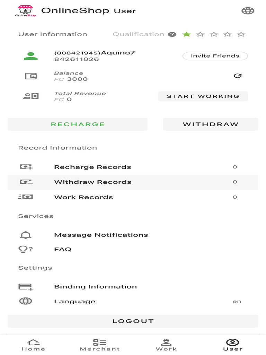Refresh the balance with the reload icon
This screenshot has height=355, width=266.
point(238,76)
